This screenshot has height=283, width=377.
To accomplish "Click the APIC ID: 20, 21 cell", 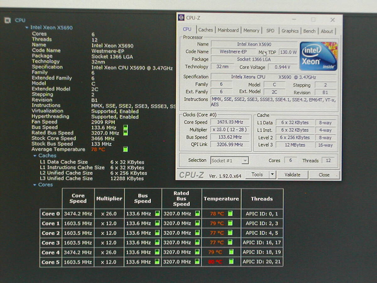I will [262, 262].
